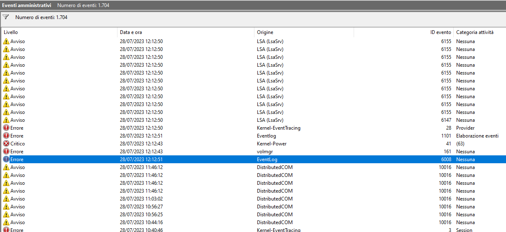Click event ID 41 cell

click(449, 144)
